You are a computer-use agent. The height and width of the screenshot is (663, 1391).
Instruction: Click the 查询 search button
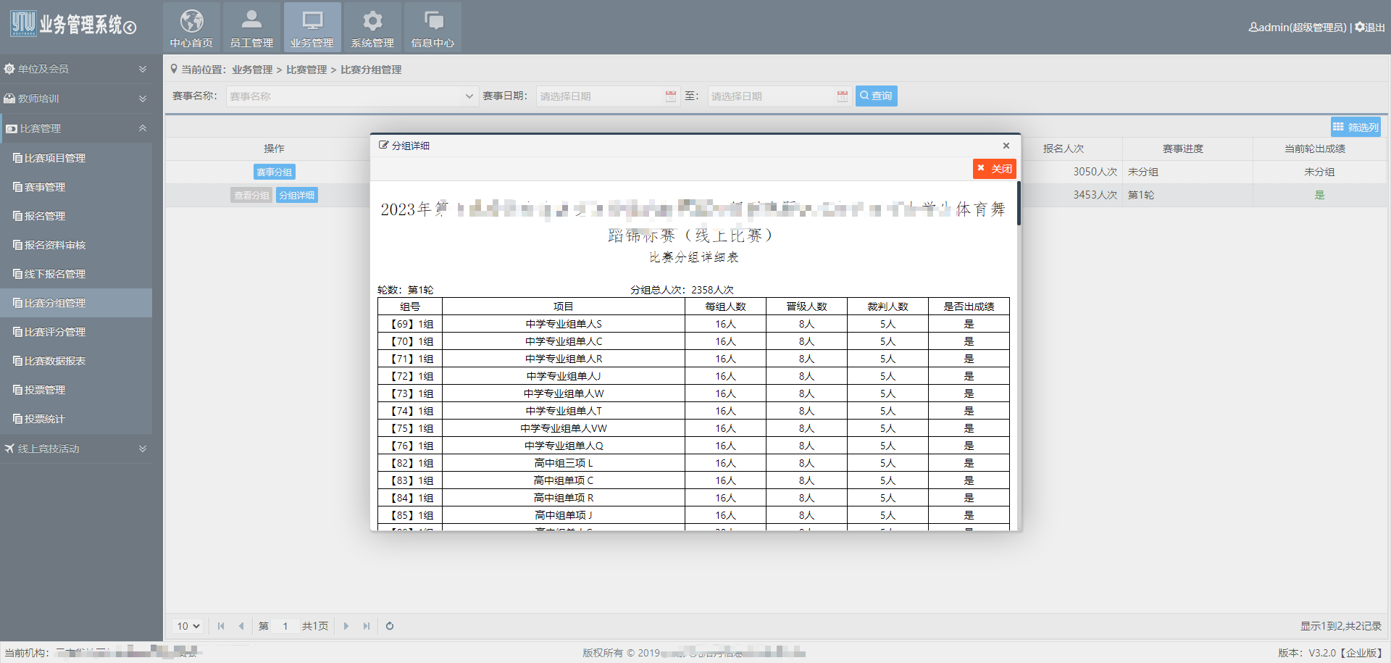pos(876,96)
